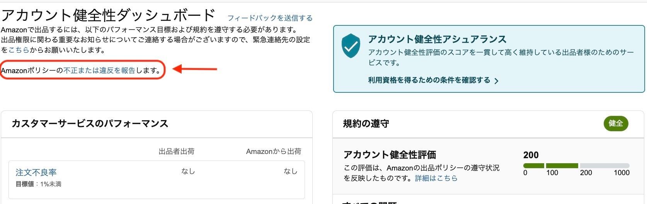The height and width of the screenshot is (204, 647).
Task: Click the red arrow annotation
Action: click(194, 69)
